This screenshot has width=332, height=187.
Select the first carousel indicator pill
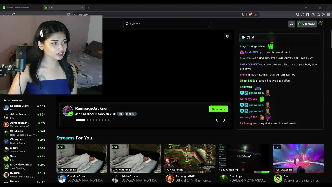tap(81, 120)
